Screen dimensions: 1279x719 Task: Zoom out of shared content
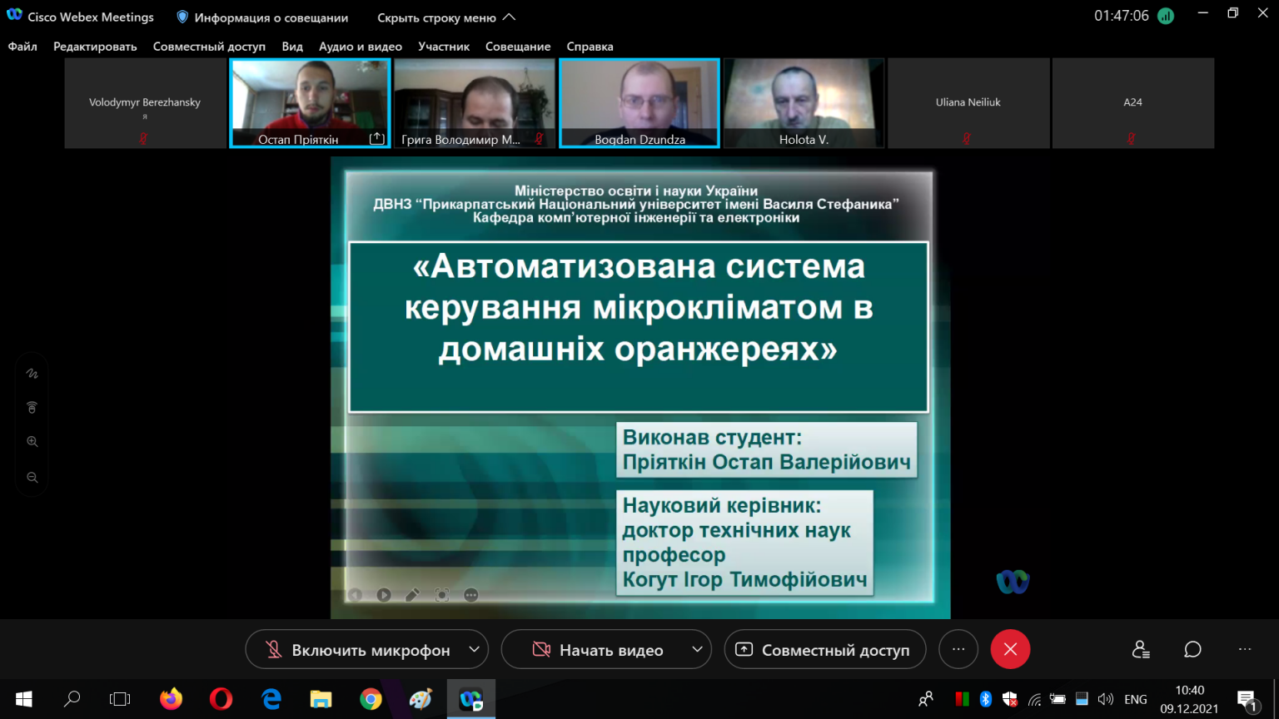[x=32, y=478]
